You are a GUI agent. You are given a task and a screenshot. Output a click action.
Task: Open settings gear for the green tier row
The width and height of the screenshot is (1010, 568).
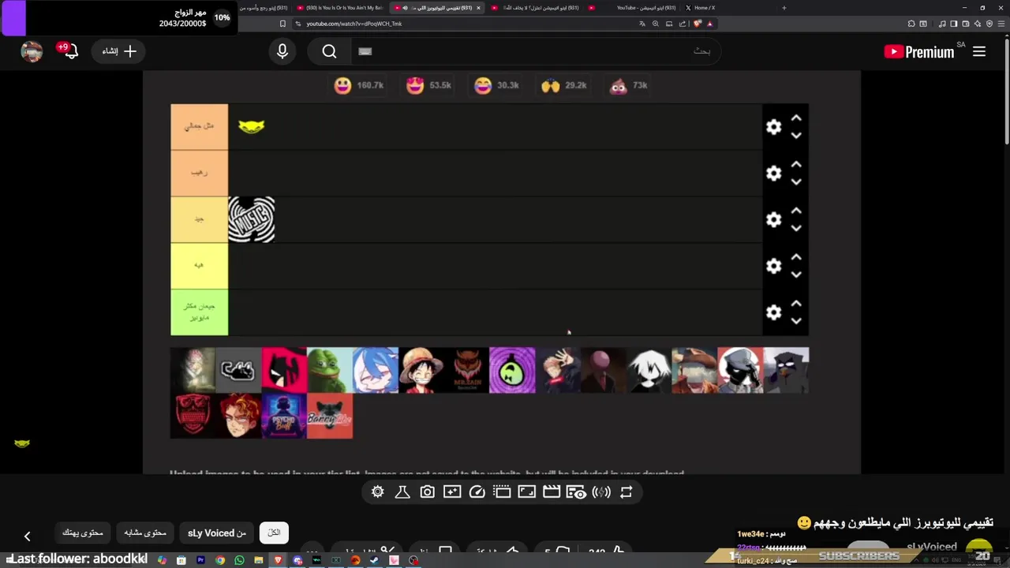click(773, 313)
